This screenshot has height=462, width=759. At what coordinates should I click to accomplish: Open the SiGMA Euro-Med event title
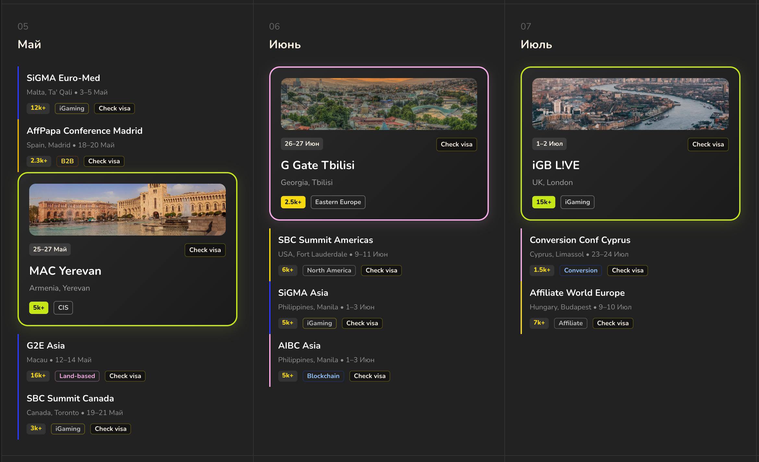63,78
